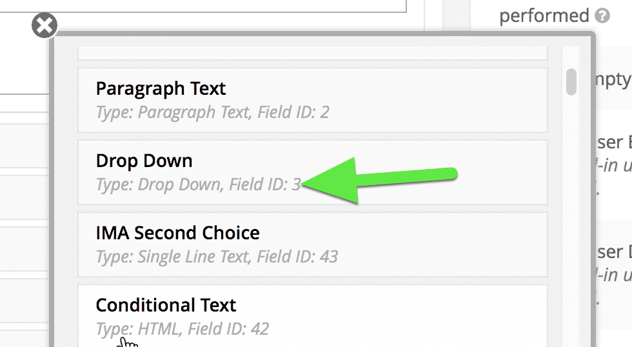Click "Type: HTML, Field ID: 42" subtitle
Screen dimensions: 632x347
[x=182, y=329]
